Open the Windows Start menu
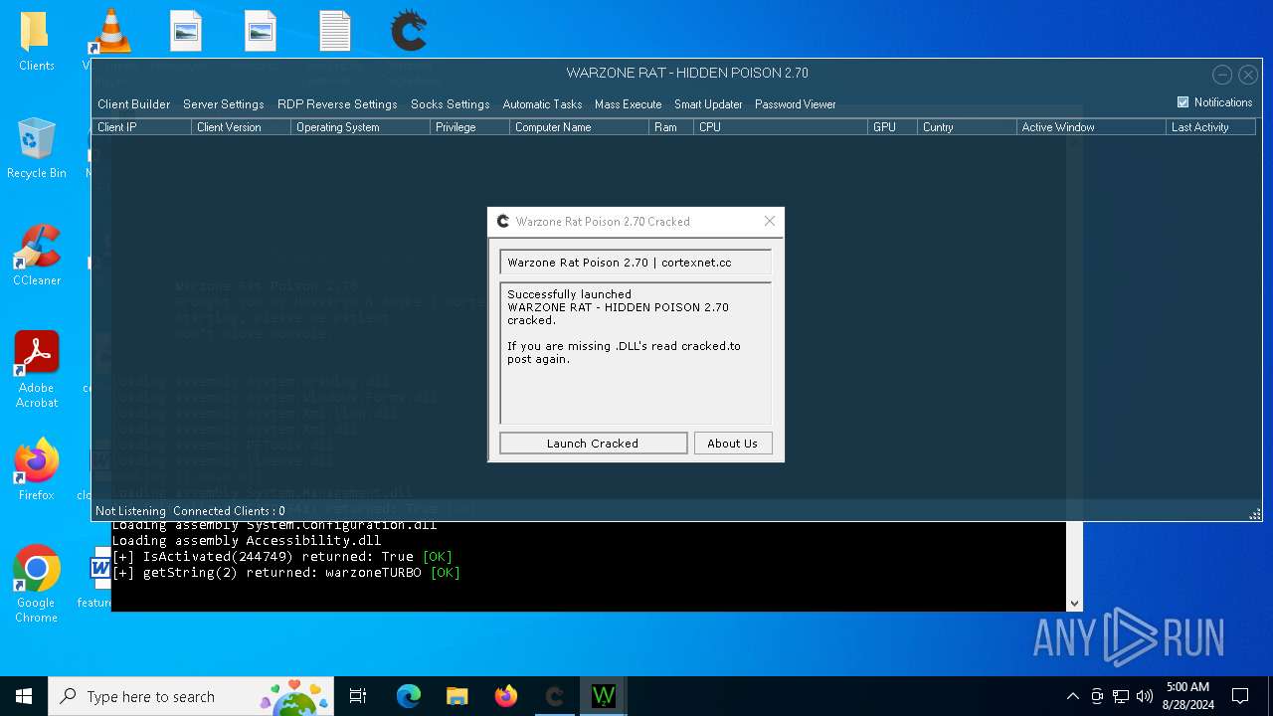 pyautogui.click(x=24, y=696)
